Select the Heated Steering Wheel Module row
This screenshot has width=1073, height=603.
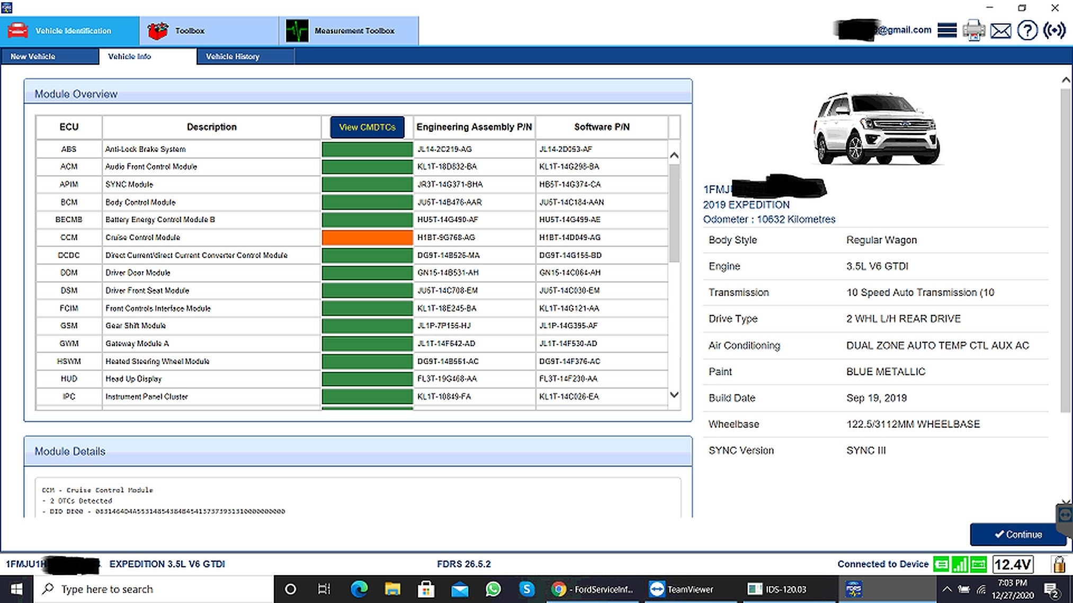coord(352,361)
